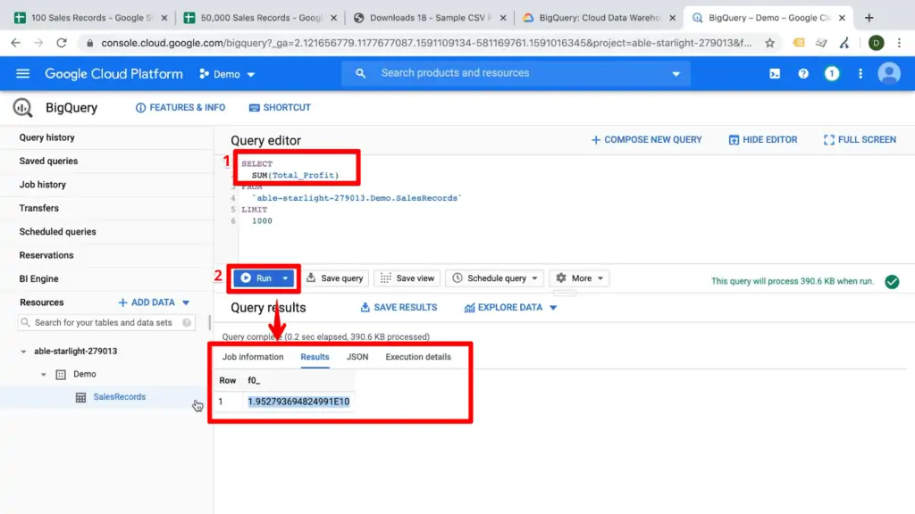
Task: Open the navigation hamburger menu
Action: 22,75
